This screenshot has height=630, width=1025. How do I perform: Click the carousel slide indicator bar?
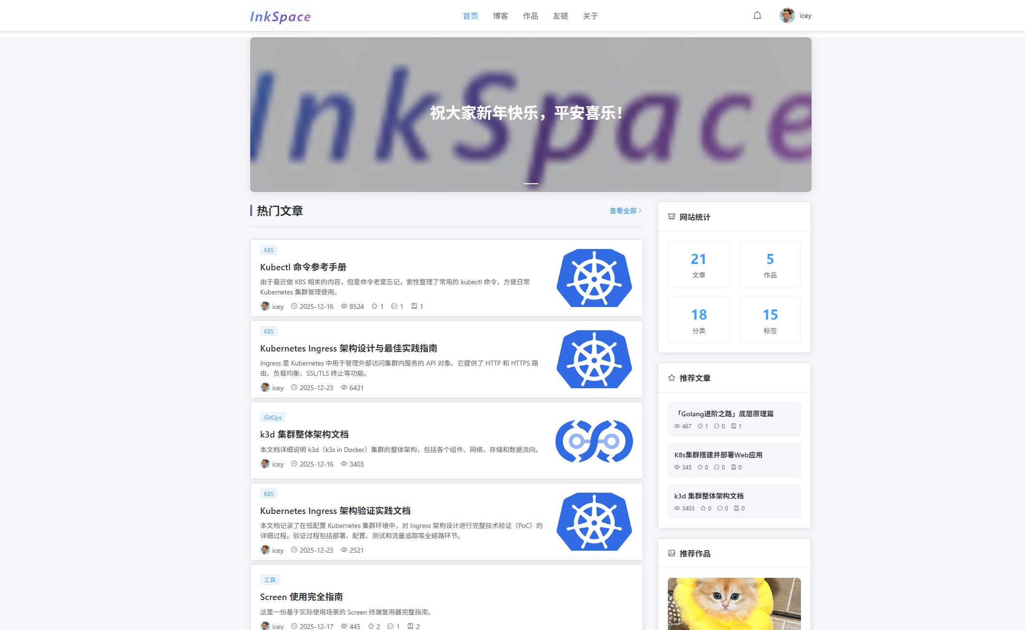(x=530, y=183)
